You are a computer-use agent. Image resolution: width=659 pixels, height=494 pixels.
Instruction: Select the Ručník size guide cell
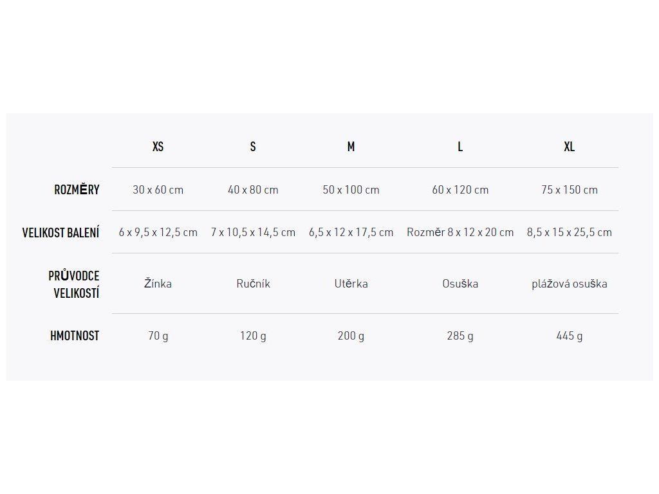point(253,284)
